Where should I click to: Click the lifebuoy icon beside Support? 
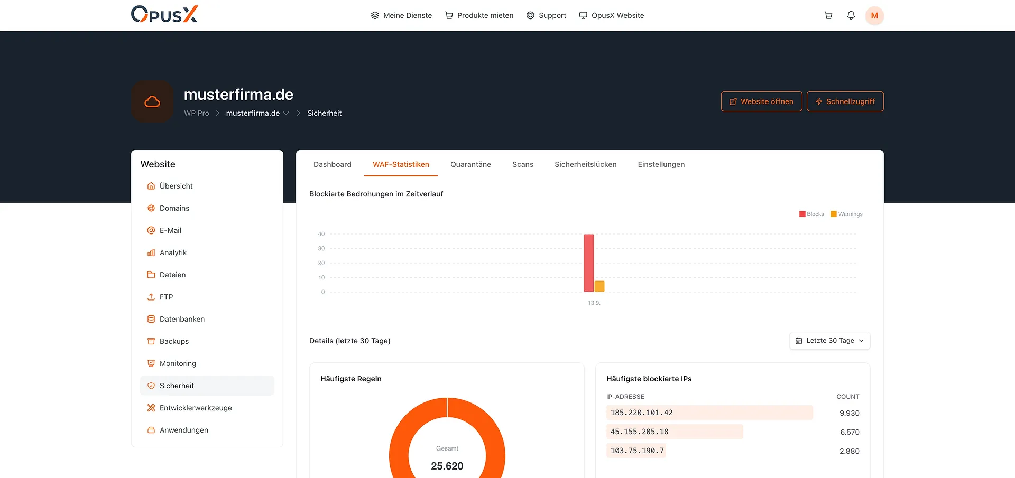point(530,15)
